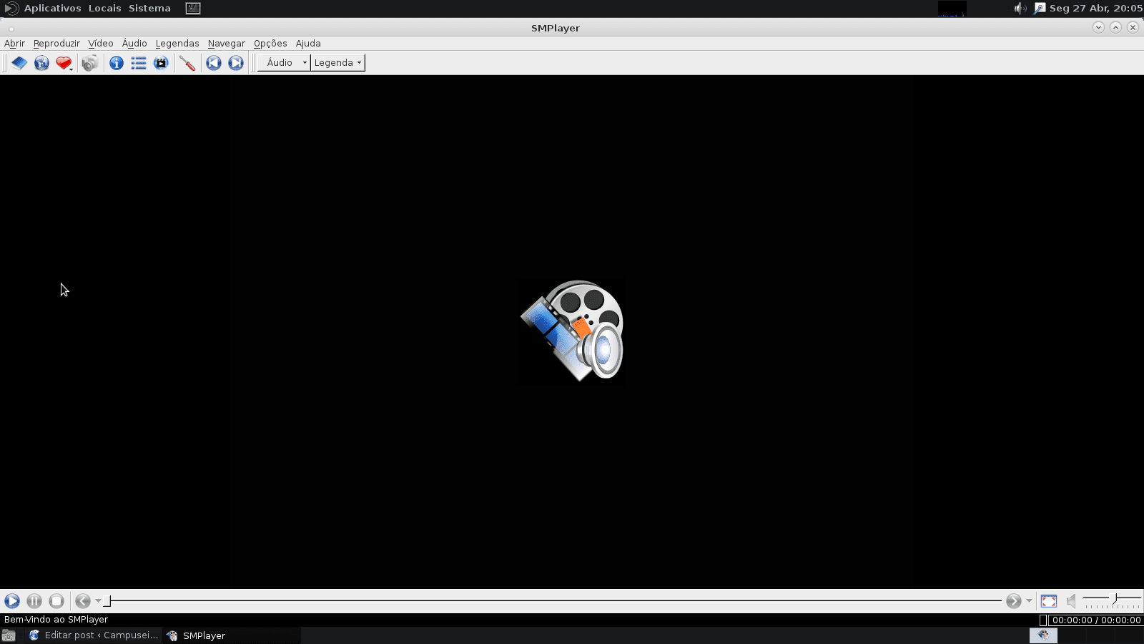The width and height of the screenshot is (1144, 644).
Task: Click the search tray icon near clock
Action: pyautogui.click(x=1040, y=9)
